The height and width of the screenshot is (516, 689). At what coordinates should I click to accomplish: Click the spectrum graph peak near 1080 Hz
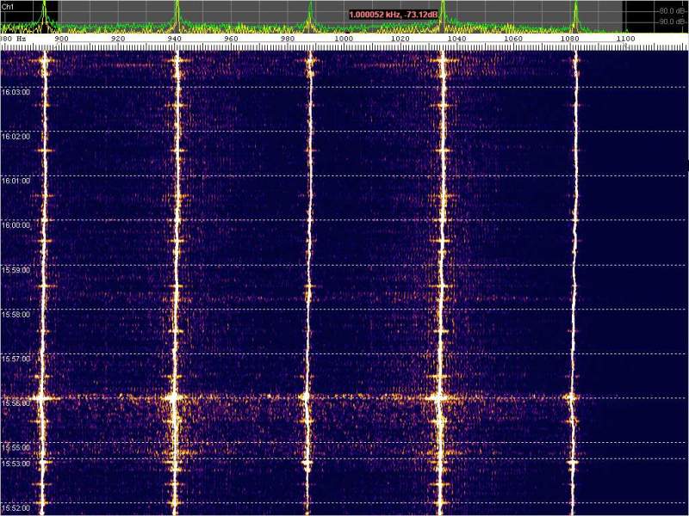click(x=575, y=9)
